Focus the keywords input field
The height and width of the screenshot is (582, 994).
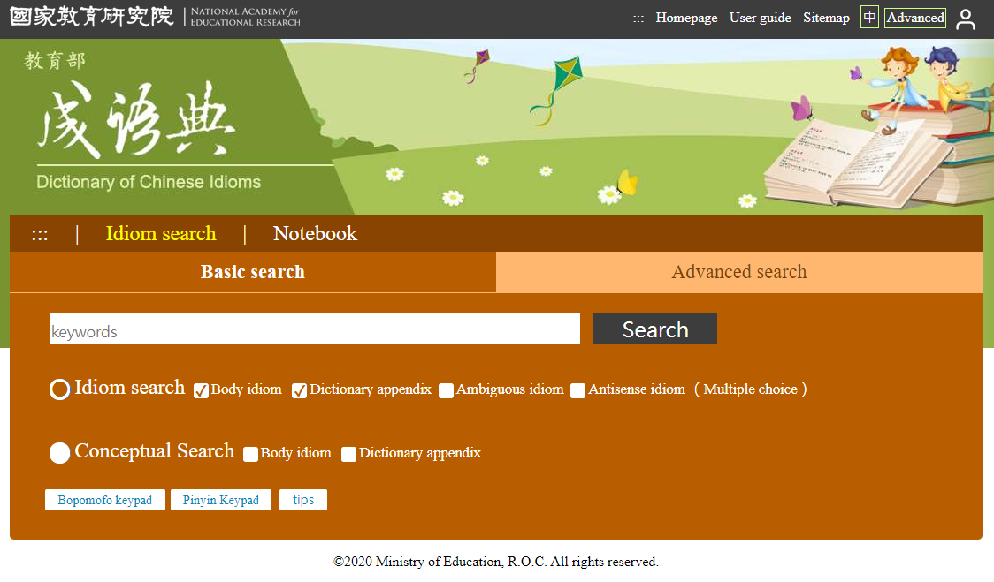(x=315, y=329)
